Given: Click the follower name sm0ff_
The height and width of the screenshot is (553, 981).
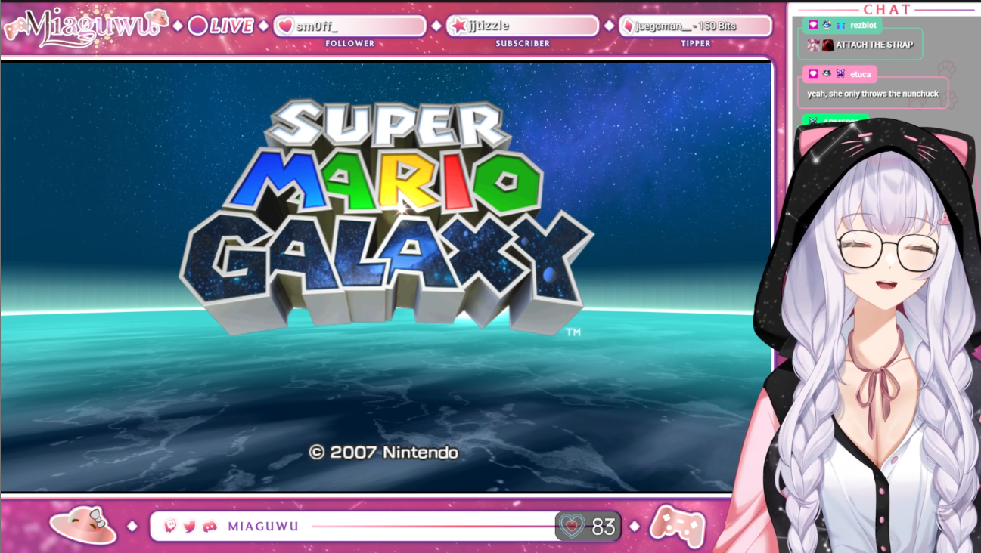Looking at the screenshot, I should point(317,26).
